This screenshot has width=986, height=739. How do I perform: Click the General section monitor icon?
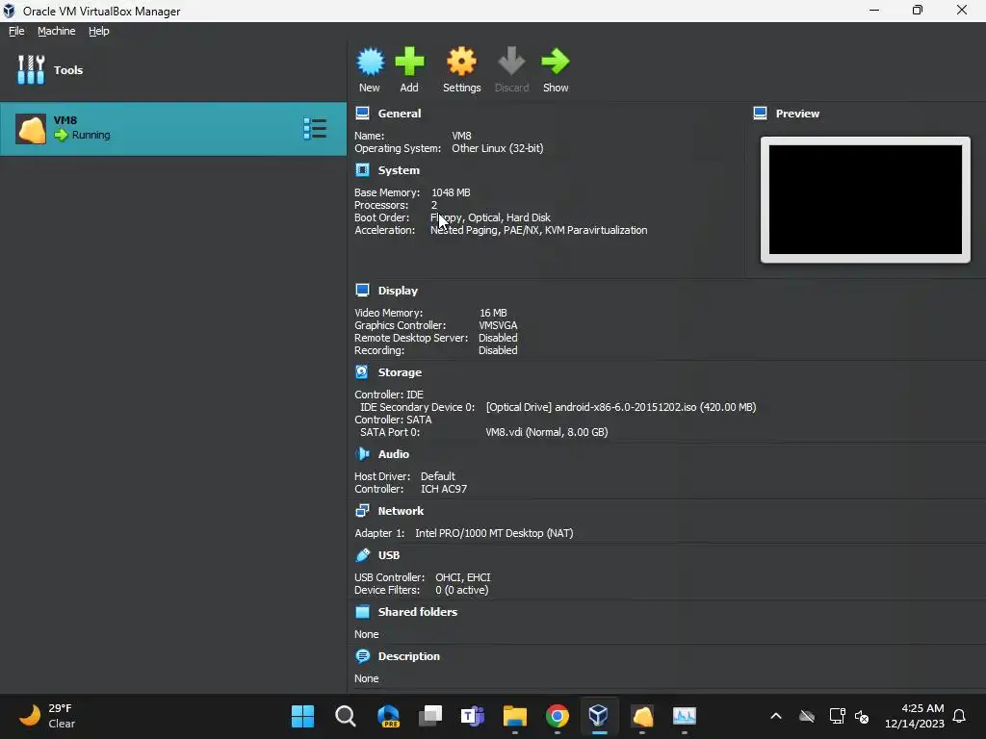click(362, 114)
